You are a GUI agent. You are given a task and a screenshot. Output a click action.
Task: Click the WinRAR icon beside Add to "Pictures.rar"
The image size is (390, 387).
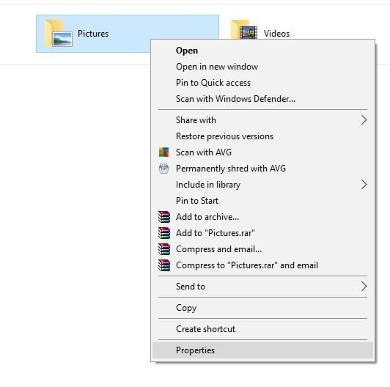pos(164,233)
